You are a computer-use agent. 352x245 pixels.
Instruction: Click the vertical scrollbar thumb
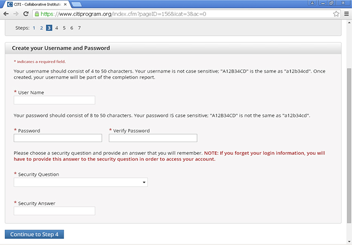tap(349, 146)
